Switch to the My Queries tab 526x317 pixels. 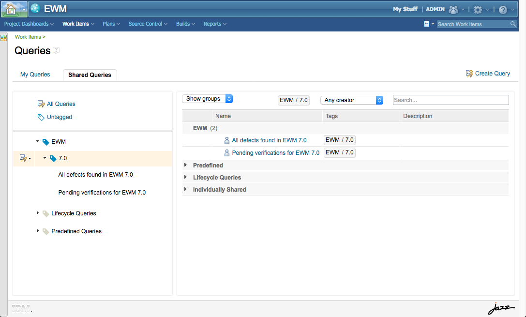tap(35, 74)
